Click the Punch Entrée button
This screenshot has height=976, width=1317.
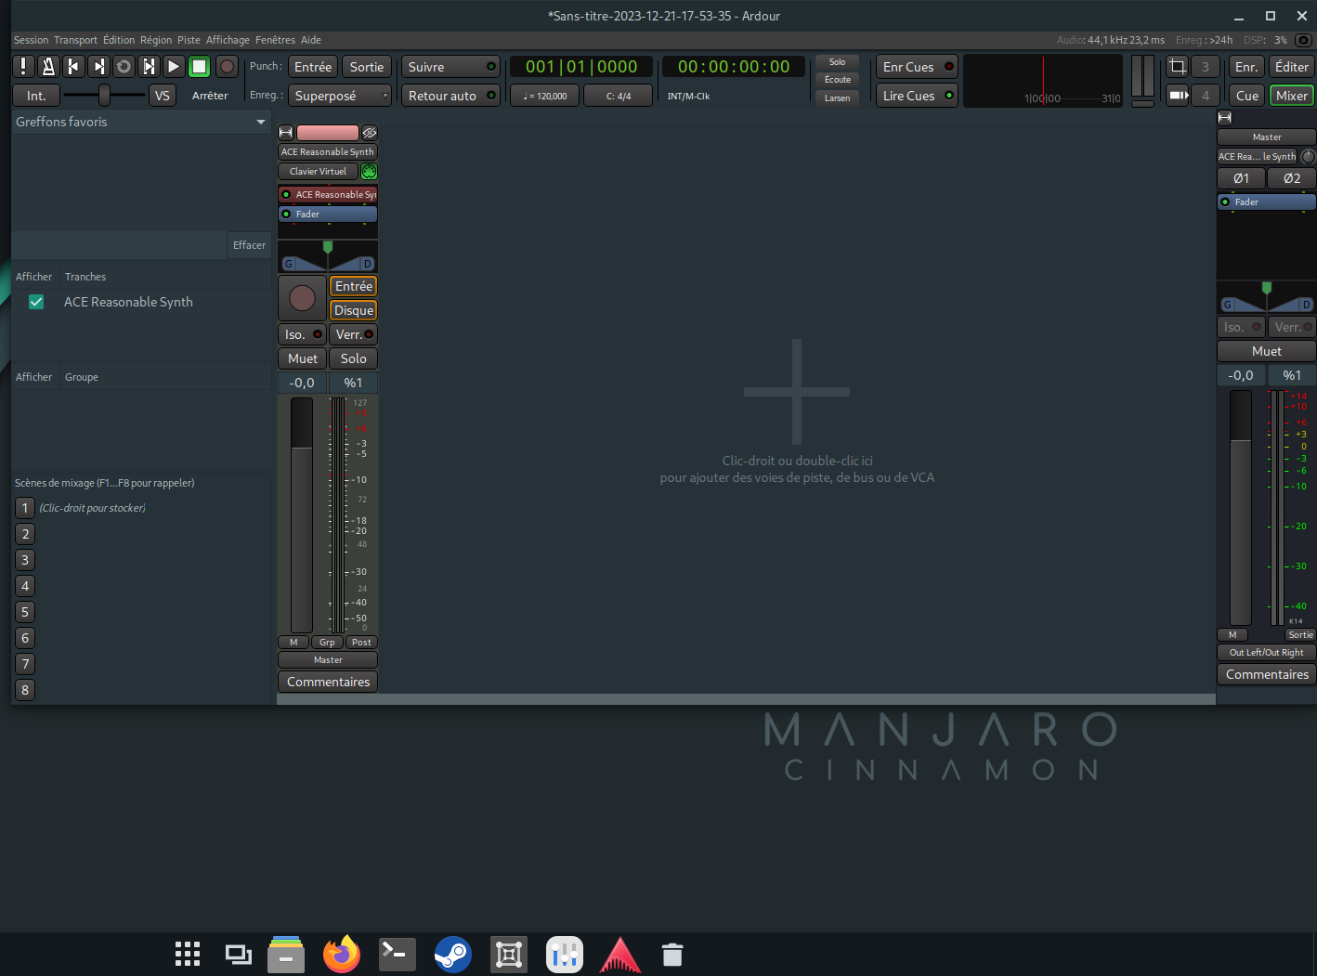[x=313, y=67]
